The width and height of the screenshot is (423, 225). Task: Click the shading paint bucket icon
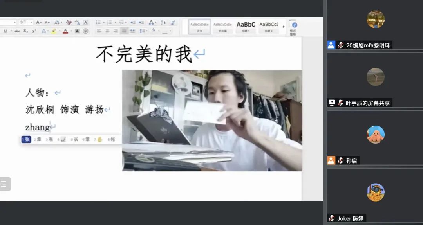pyautogui.click(x=154, y=31)
